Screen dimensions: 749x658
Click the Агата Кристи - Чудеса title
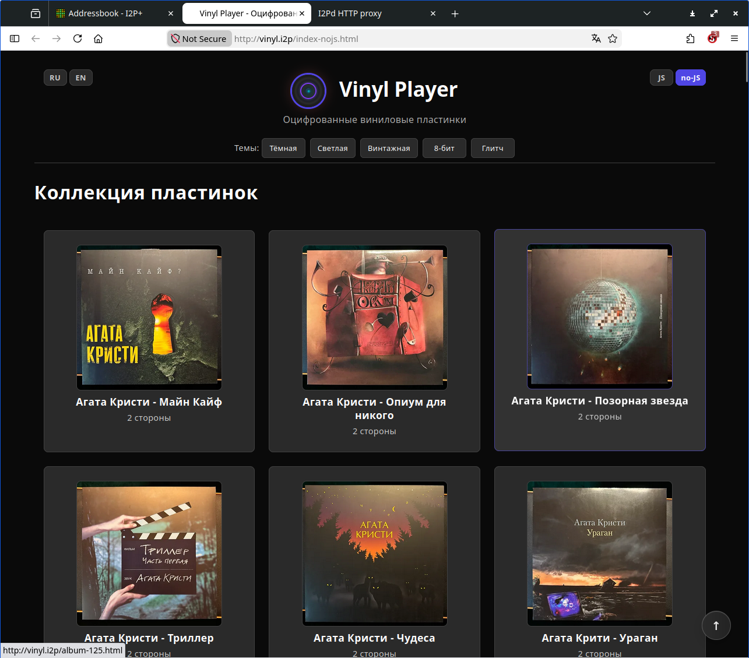pos(374,638)
